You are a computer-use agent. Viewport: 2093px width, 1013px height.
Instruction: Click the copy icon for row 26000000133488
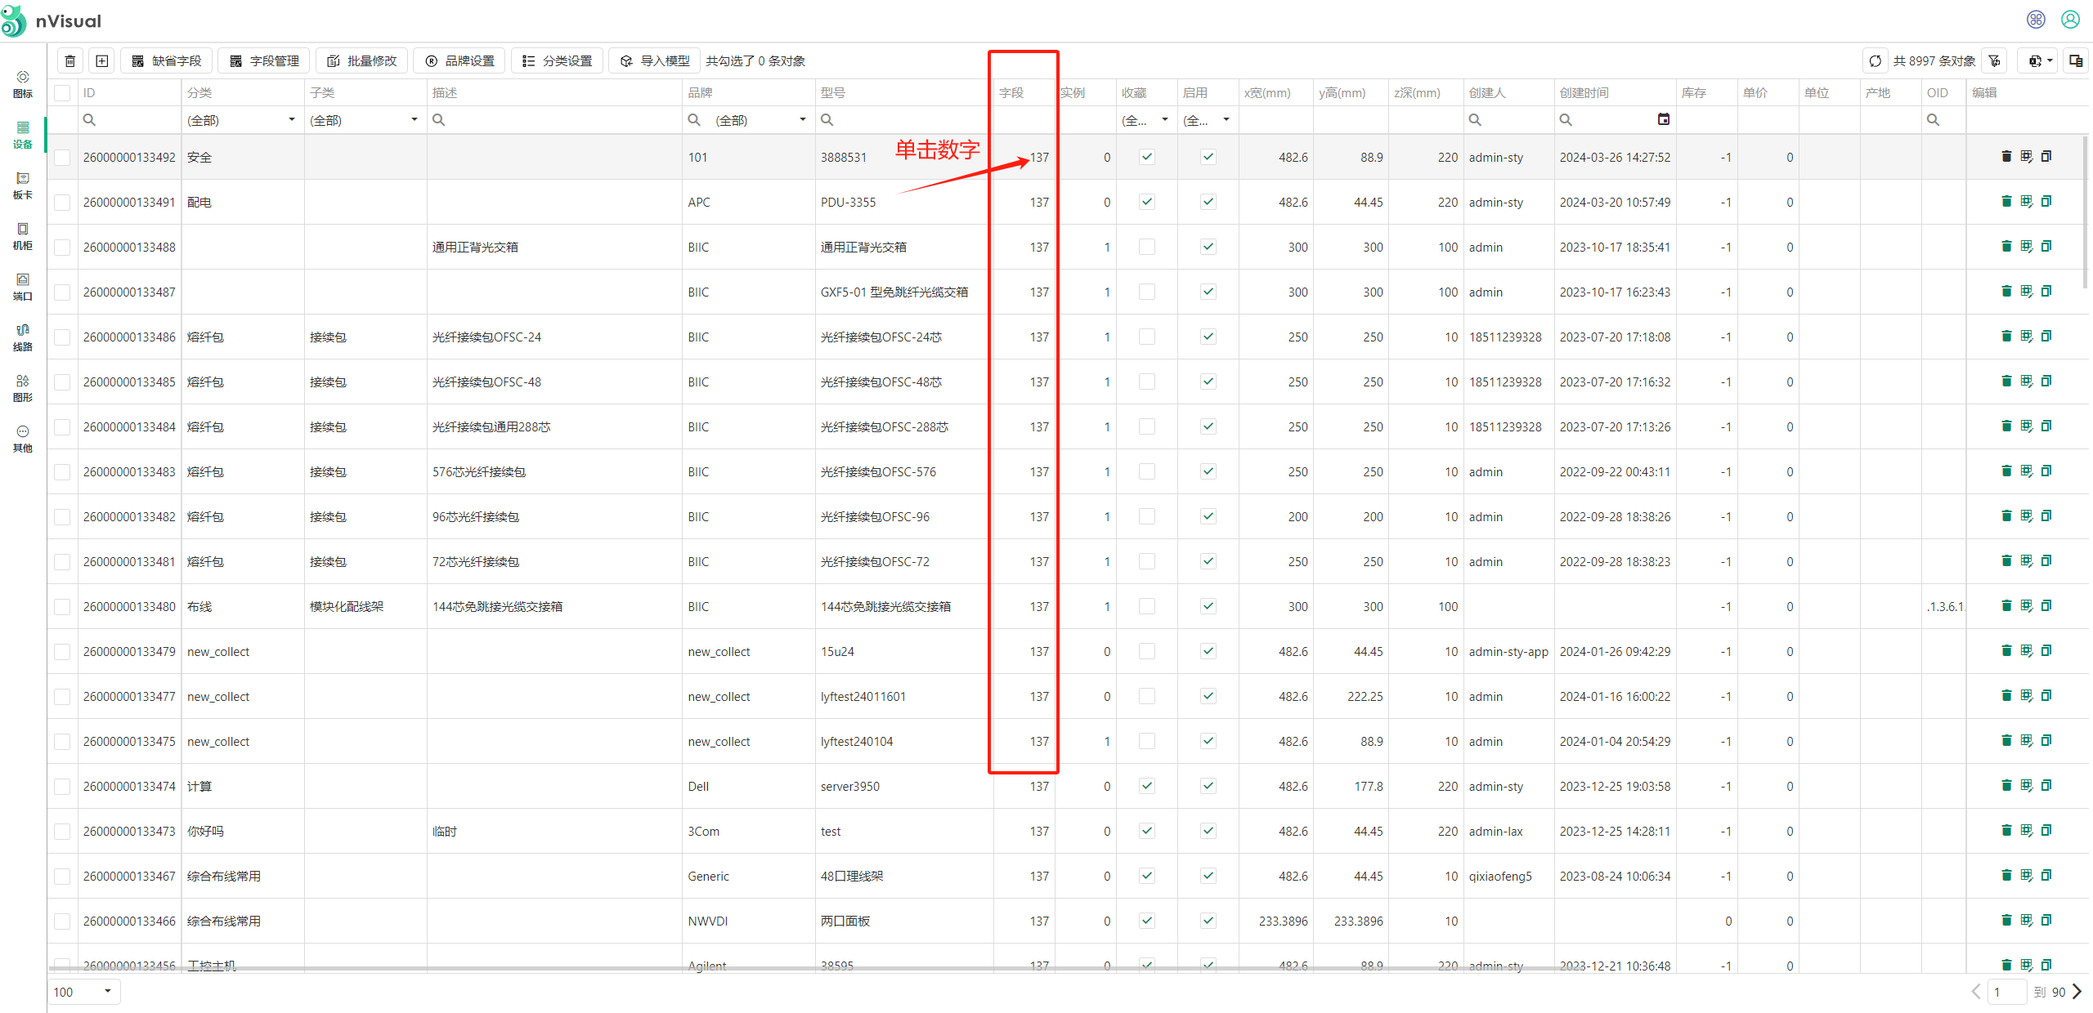[x=2046, y=247]
